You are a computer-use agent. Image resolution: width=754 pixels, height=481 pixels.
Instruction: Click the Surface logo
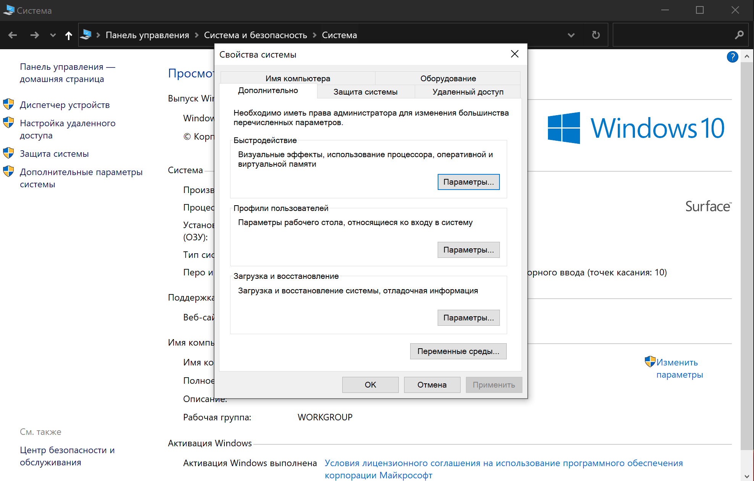click(709, 206)
